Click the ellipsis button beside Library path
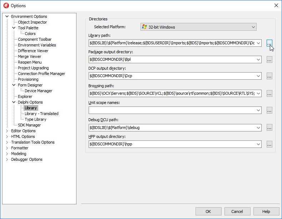This screenshot has width=282, height=219. click(x=269, y=43)
